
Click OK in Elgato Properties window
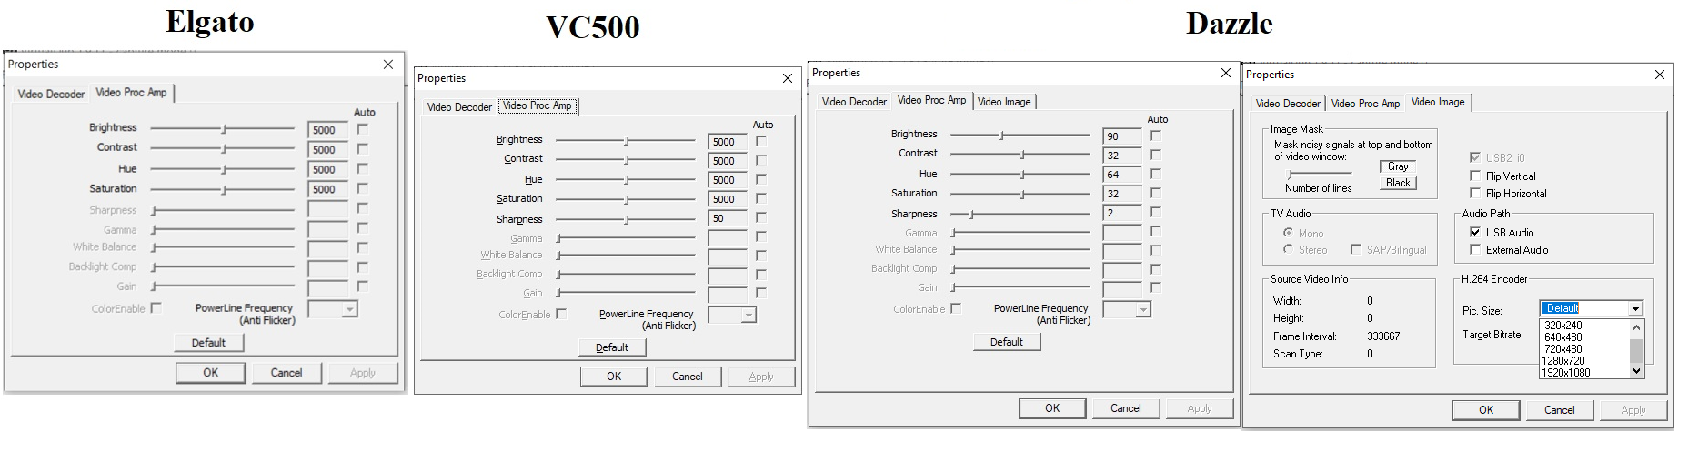click(210, 373)
